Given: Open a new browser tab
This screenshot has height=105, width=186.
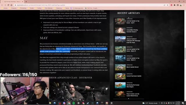Looking at the screenshot, I should (x=26, y=2).
